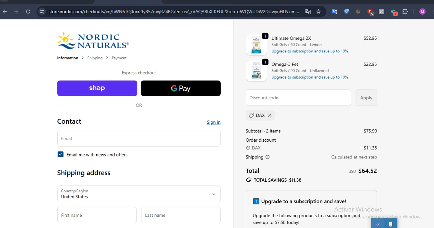434x228 pixels.
Task: Click the Calculated at next step text
Action: [x=354, y=157]
